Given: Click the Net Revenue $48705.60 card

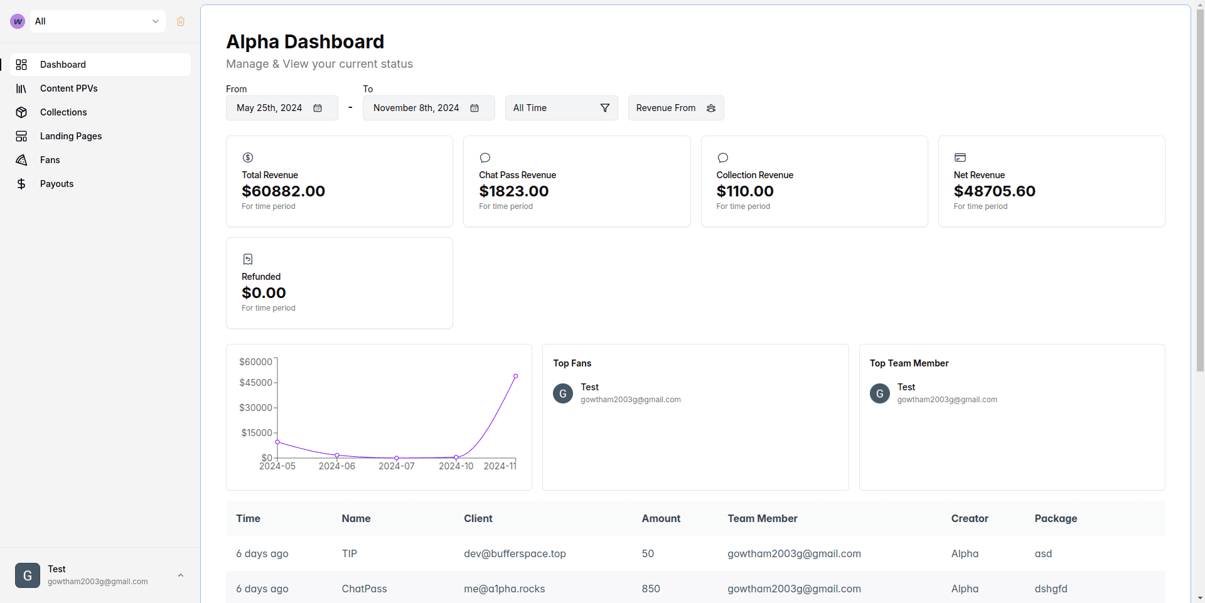Looking at the screenshot, I should pyautogui.click(x=1052, y=181).
